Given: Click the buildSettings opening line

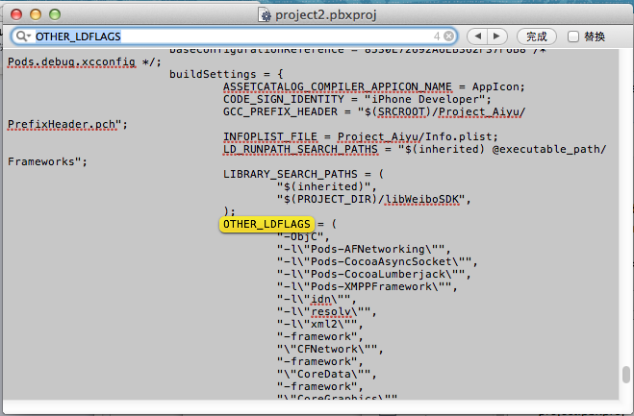Looking at the screenshot, I should click(225, 74).
